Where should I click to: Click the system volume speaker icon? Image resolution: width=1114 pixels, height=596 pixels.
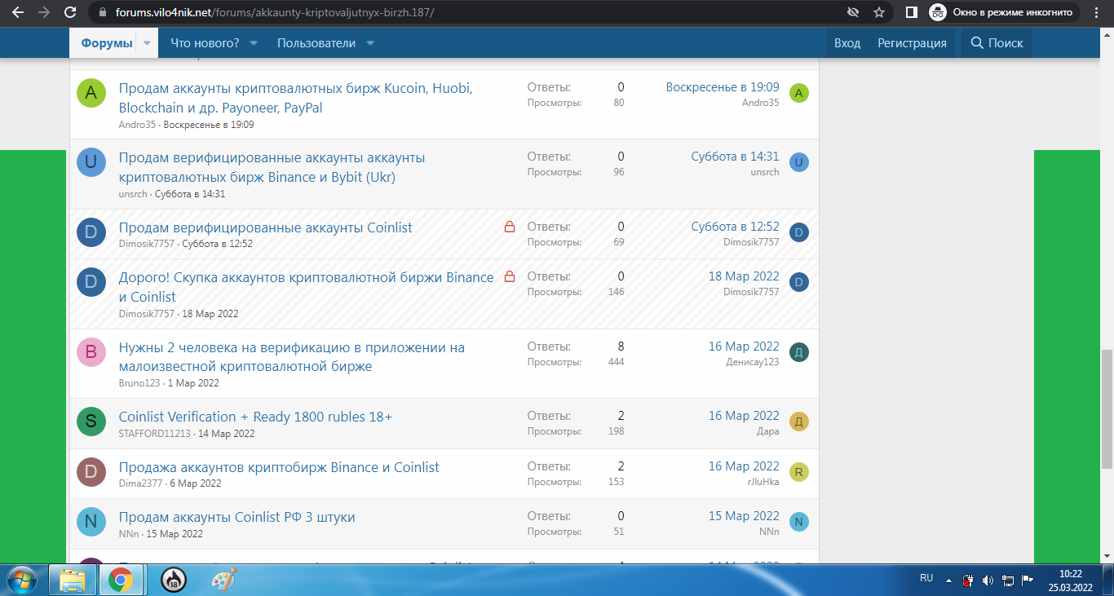coord(988,581)
